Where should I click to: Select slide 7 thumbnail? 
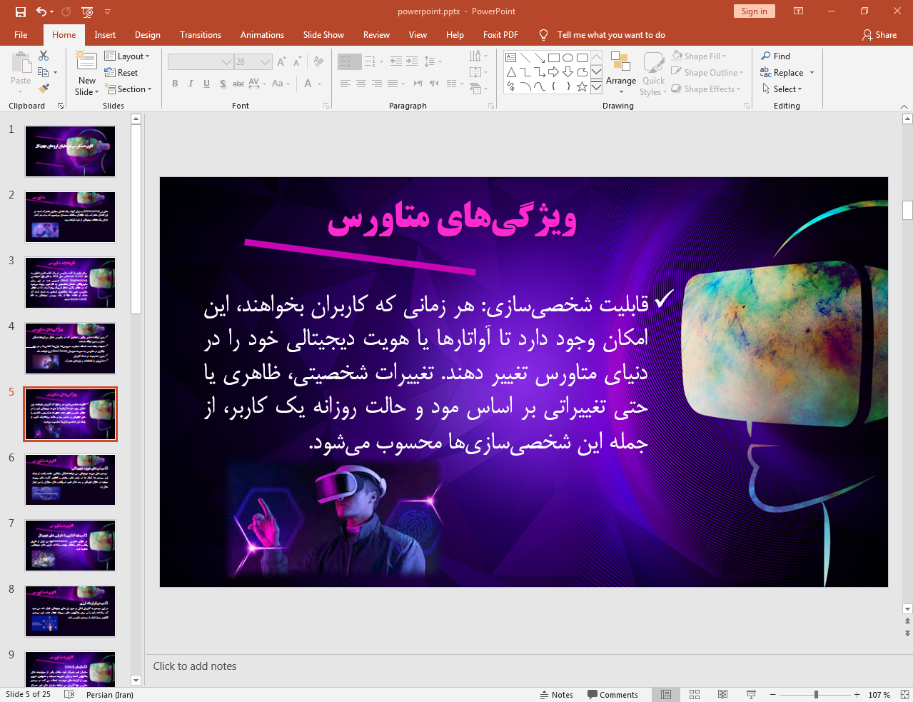pyautogui.click(x=70, y=546)
